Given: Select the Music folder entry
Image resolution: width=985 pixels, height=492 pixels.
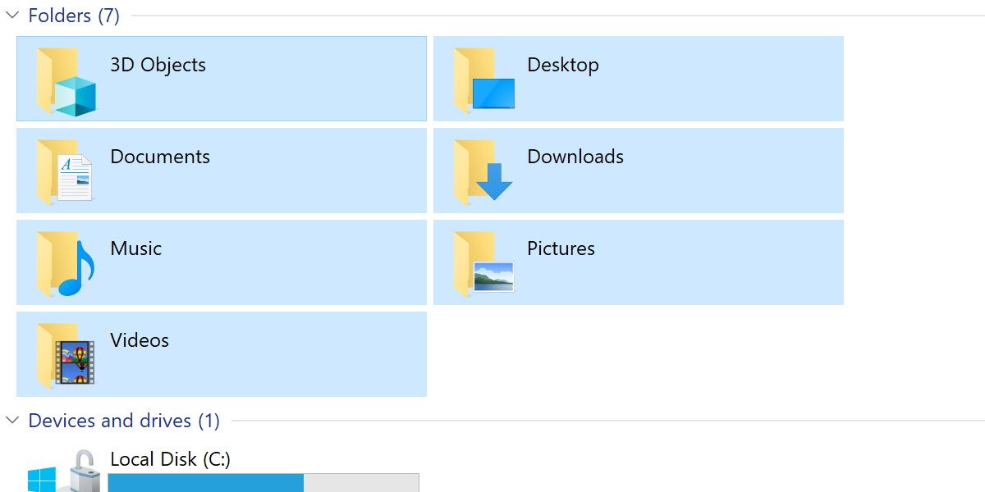Looking at the screenshot, I should (222, 262).
